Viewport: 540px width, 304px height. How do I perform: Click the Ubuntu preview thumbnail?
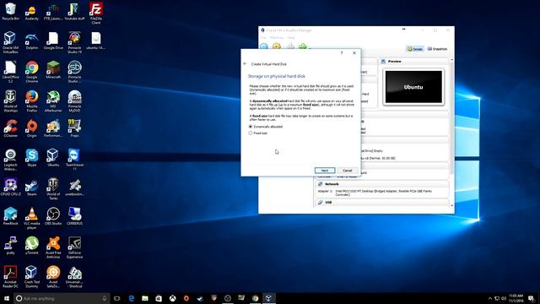(413, 87)
